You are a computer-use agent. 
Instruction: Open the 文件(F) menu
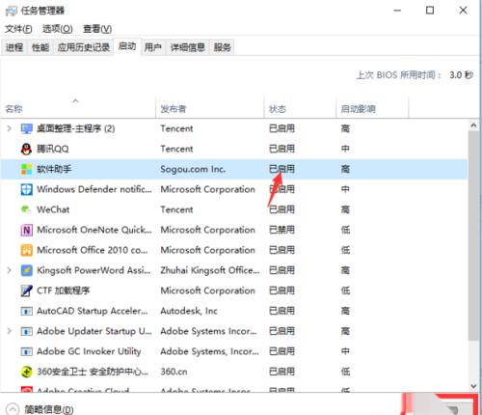pyautogui.click(x=18, y=29)
